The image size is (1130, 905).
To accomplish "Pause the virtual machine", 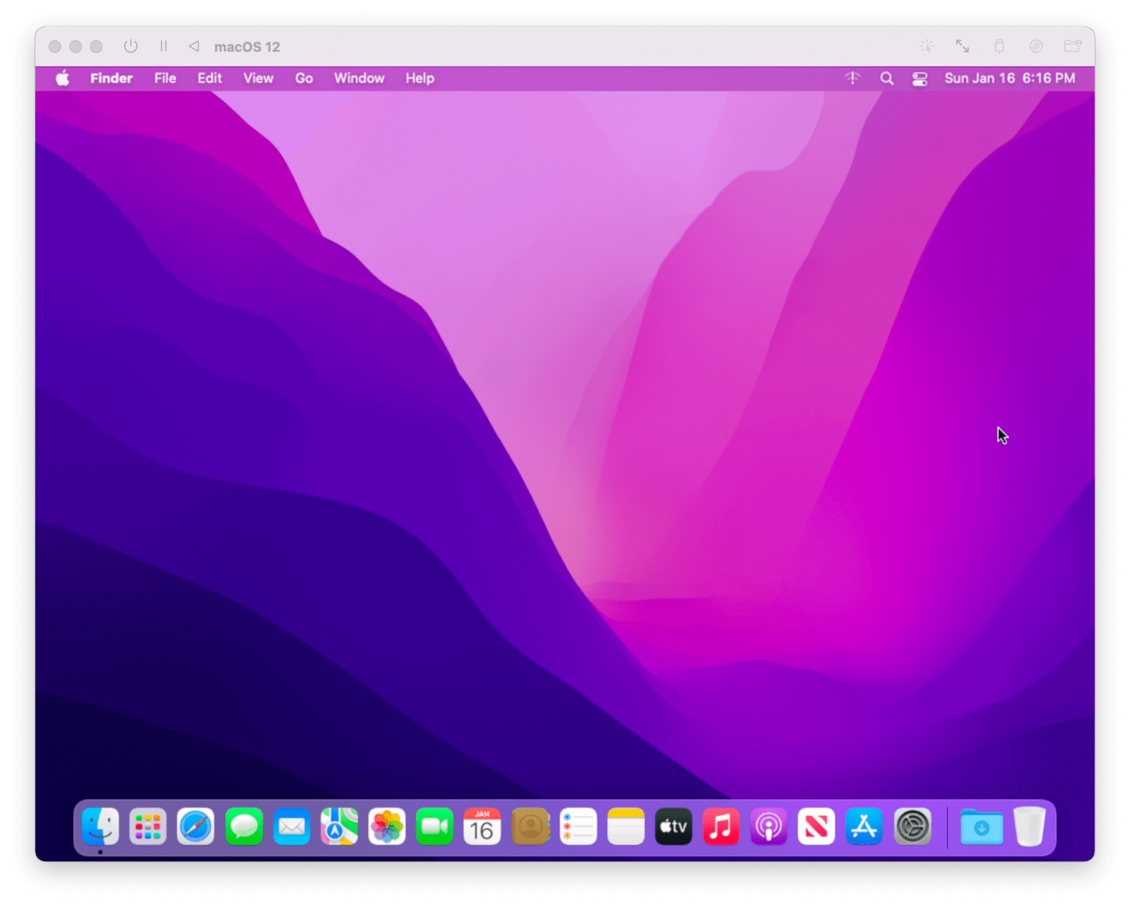I will (163, 46).
